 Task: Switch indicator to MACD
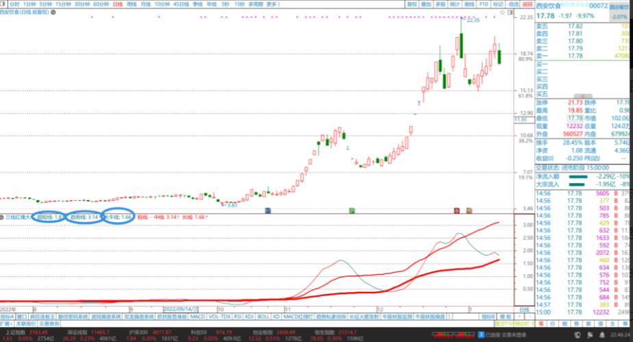197,317
